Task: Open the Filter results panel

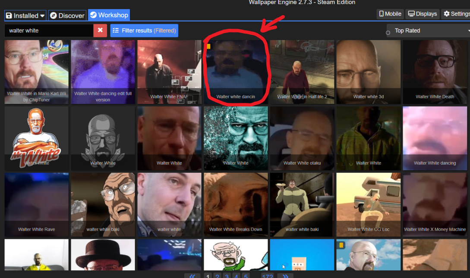Action: [144, 31]
